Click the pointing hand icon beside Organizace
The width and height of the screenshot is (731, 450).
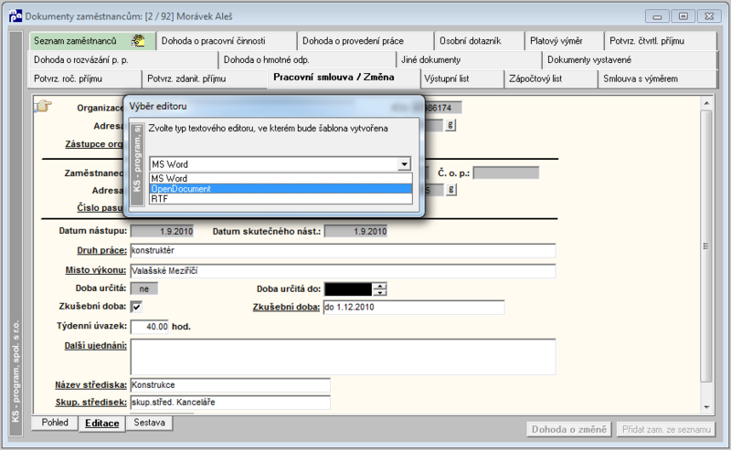click(x=43, y=107)
